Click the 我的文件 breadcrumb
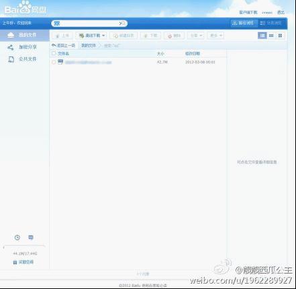Image resolution: width=296 pixels, height=289 pixels. click(x=89, y=46)
